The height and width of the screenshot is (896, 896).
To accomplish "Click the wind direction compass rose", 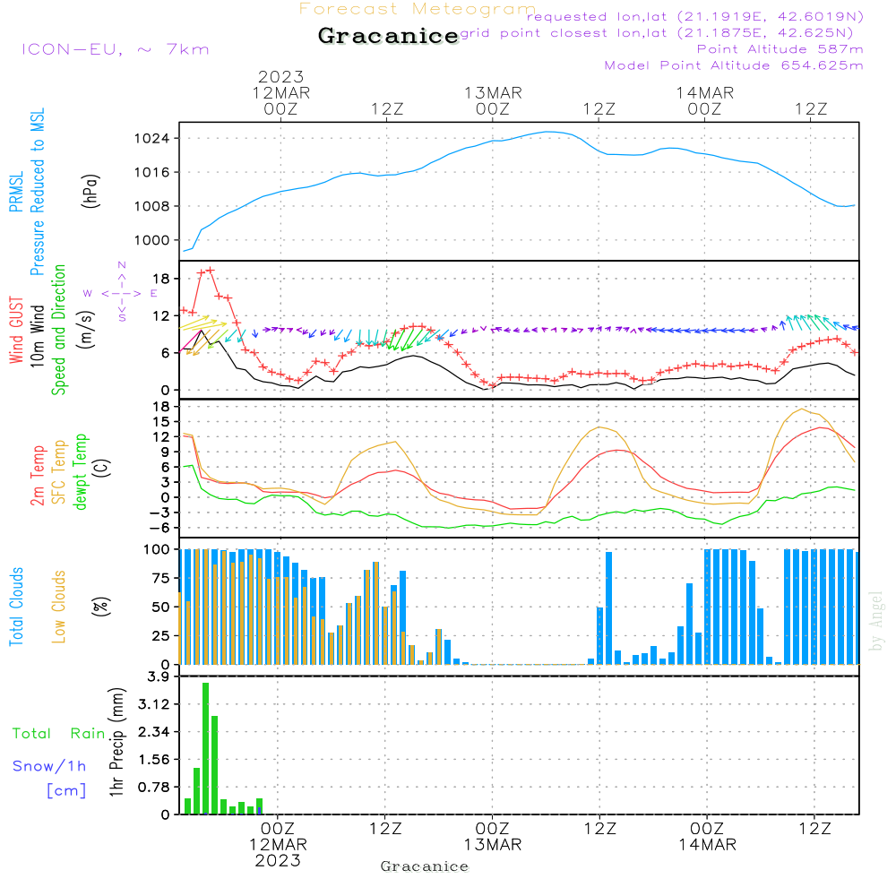I will [x=121, y=292].
